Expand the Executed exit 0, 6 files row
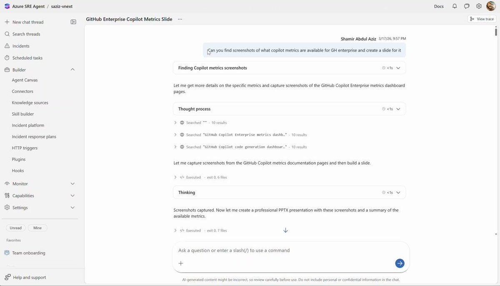The width and height of the screenshot is (500, 286). pyautogui.click(x=200, y=177)
